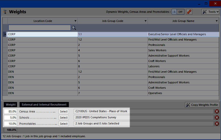Click the Location Code search field
The height and width of the screenshot is (140, 221).
[x=39, y=28]
